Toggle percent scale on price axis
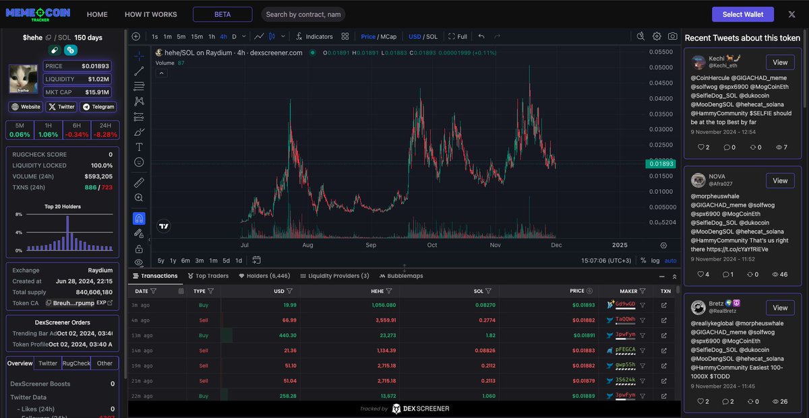 point(643,260)
